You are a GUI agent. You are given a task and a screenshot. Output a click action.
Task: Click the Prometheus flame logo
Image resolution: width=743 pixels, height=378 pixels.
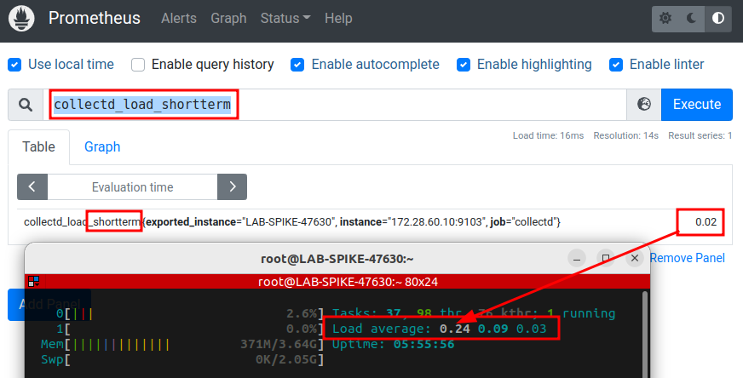(x=21, y=19)
